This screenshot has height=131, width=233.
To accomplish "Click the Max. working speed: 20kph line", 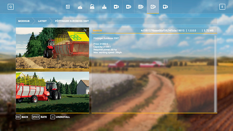I will point(108,53).
